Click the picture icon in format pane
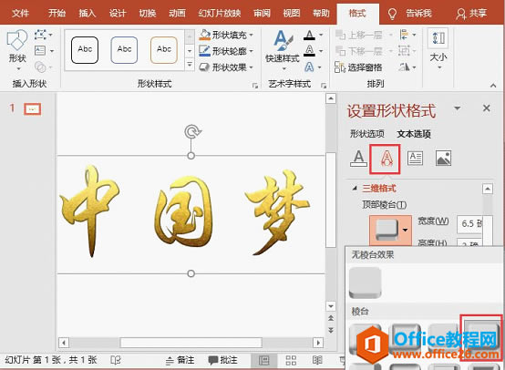This screenshot has width=505, height=370. 443,159
